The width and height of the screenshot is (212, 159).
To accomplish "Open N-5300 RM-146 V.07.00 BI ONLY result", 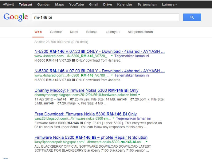I will (100, 71).
